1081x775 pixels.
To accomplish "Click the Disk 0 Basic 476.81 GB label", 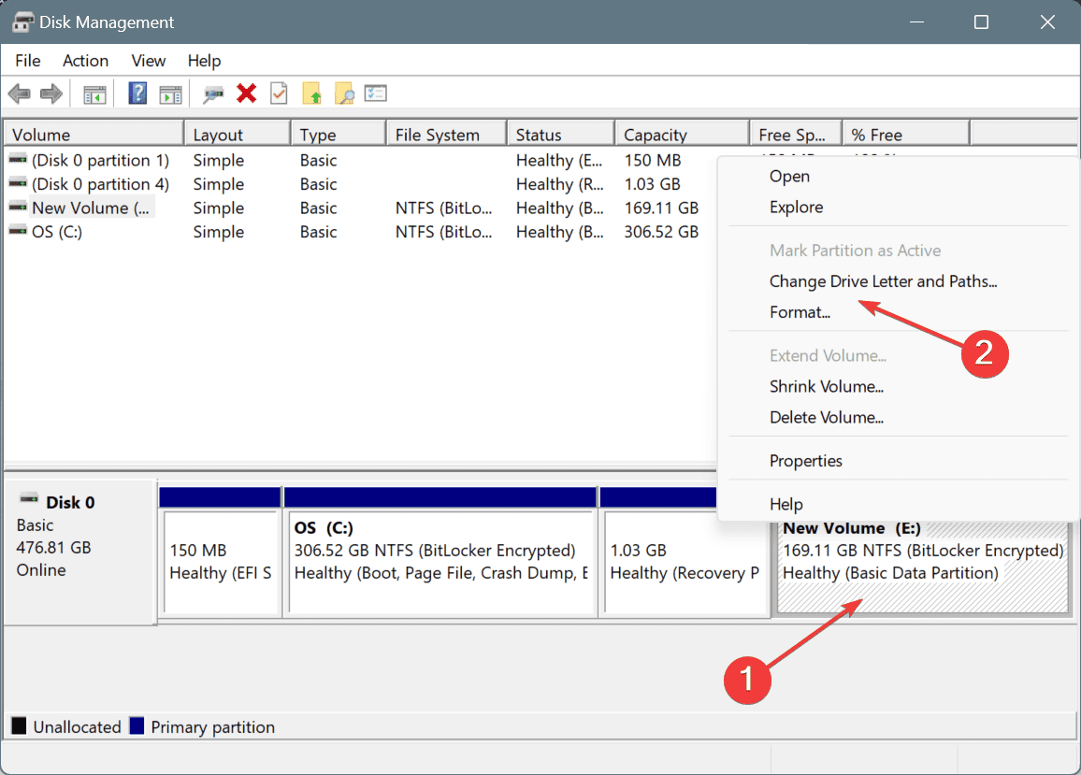I will tap(79, 552).
